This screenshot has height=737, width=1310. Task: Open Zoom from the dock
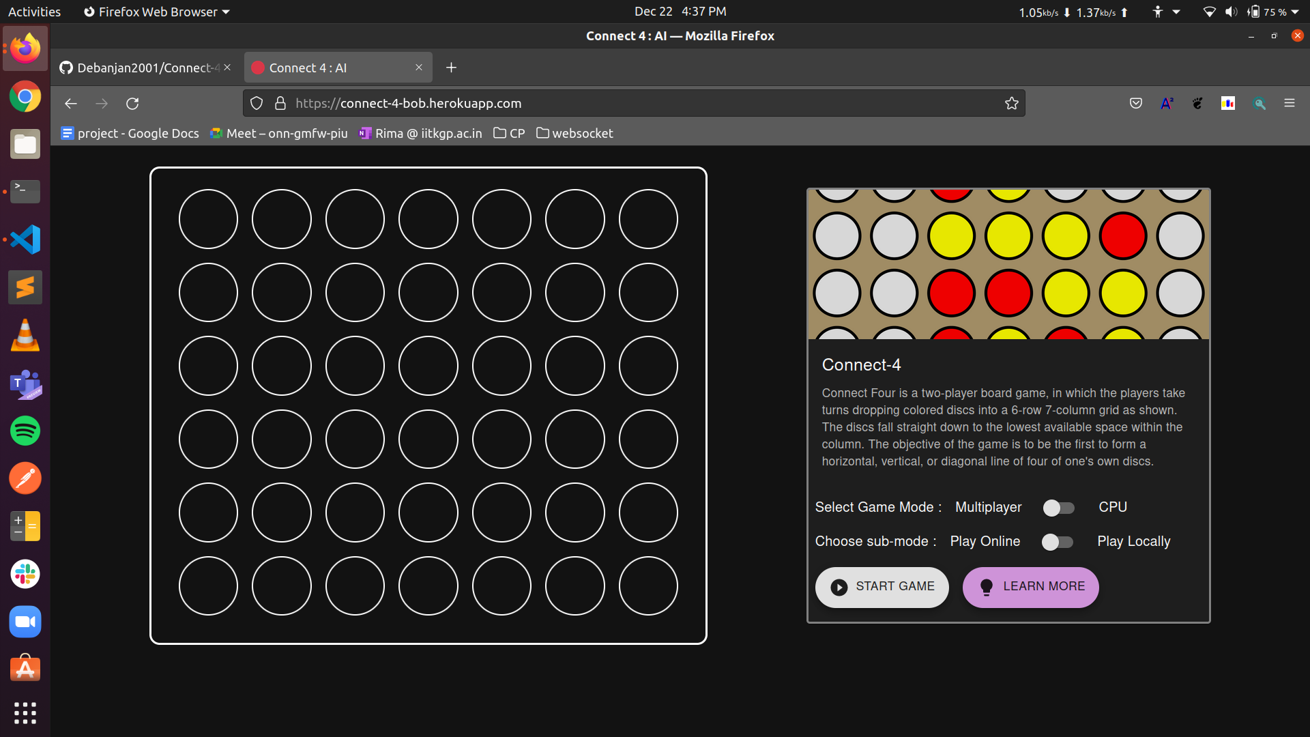click(25, 622)
